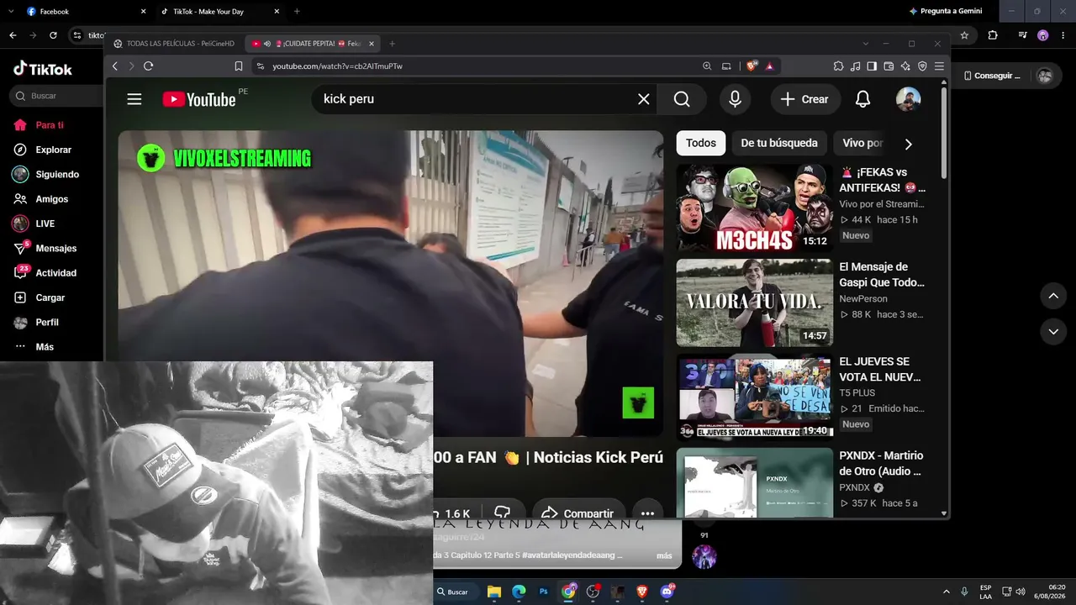Screen dimensions: 1076x605
Task: Open YouTube notifications bell
Action: pyautogui.click(x=862, y=99)
